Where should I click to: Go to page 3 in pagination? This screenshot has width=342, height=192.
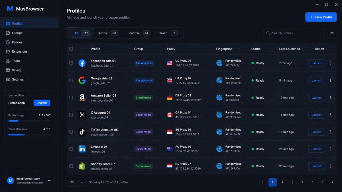pyautogui.click(x=292, y=182)
